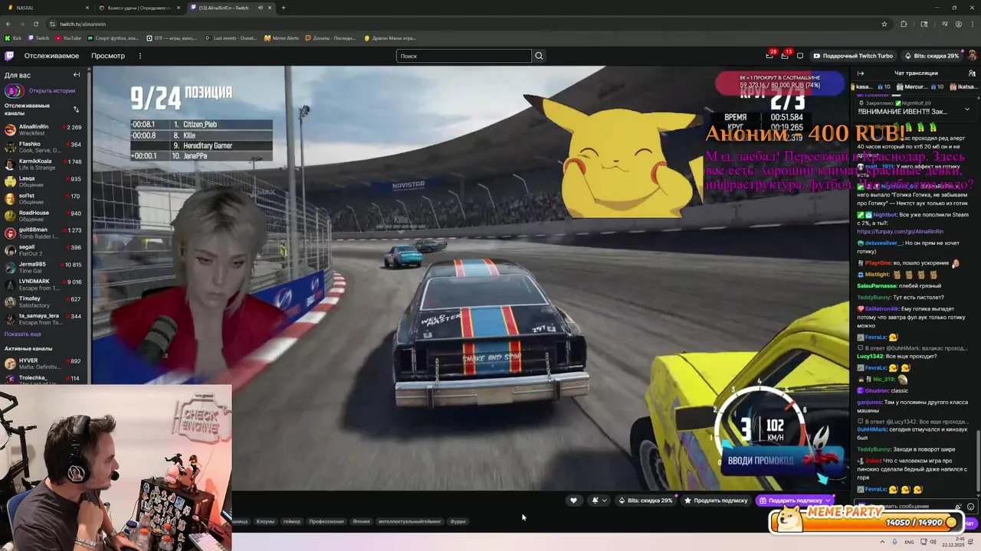View site information icon in address bar
The width and height of the screenshot is (981, 551).
click(x=53, y=24)
